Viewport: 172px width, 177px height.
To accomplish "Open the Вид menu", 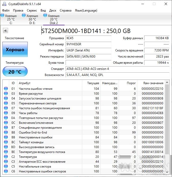I will (43, 10).
